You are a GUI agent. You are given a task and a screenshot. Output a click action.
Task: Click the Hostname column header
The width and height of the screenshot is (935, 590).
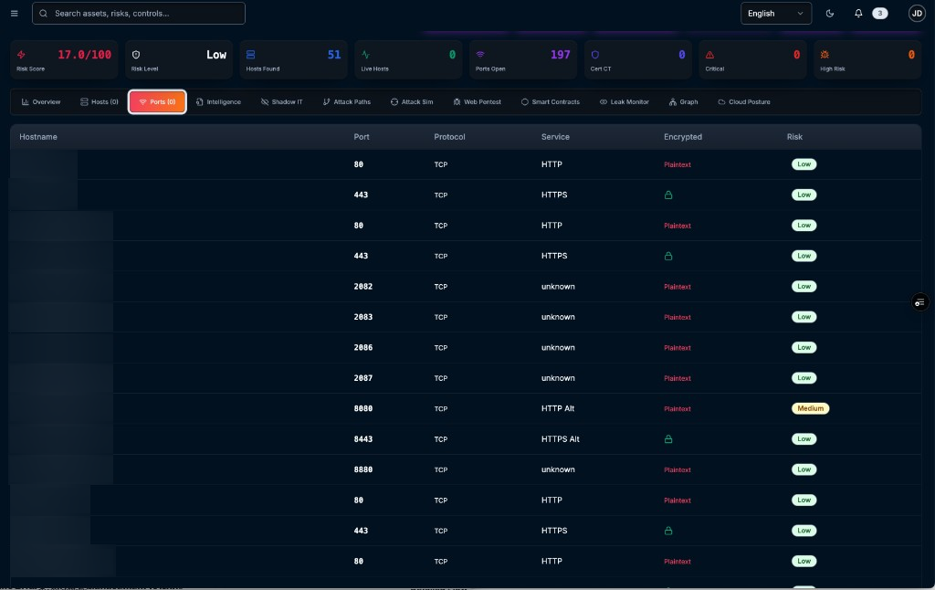click(38, 137)
